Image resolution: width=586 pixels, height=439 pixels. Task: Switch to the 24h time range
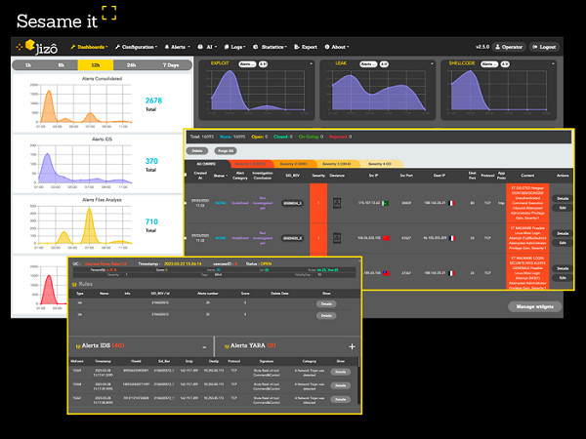point(131,64)
